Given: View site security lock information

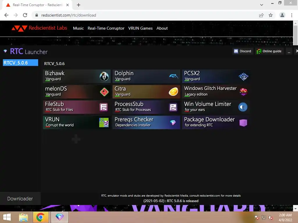Looking at the screenshot, I should click(x=37, y=15).
